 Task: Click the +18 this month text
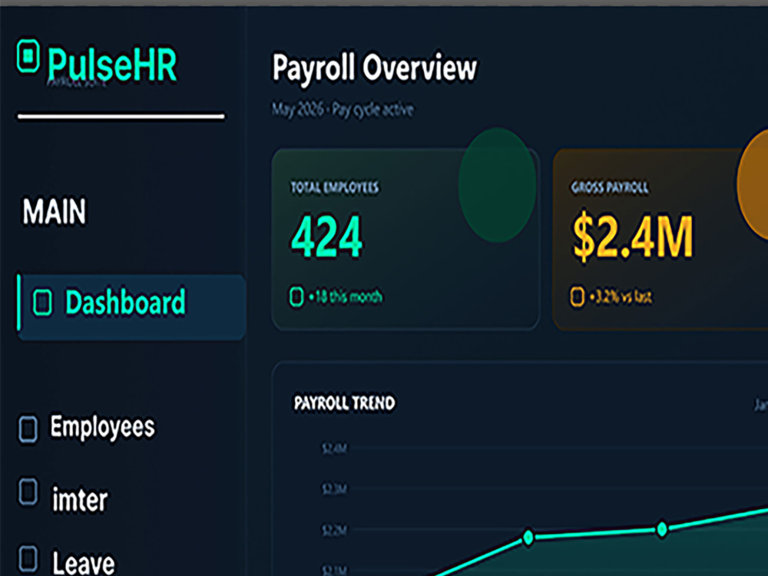pos(346,296)
